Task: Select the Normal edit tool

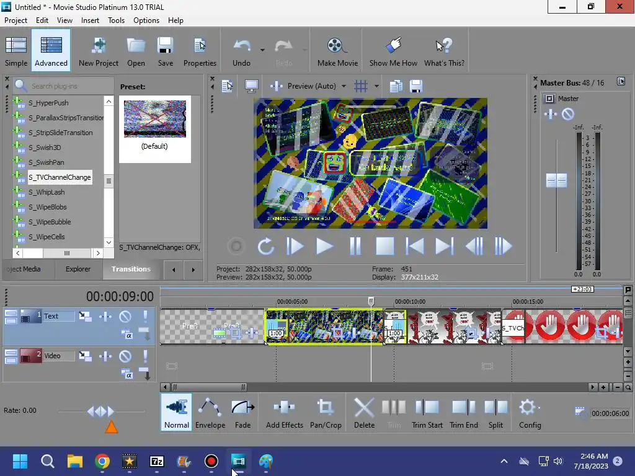Action: click(176, 412)
